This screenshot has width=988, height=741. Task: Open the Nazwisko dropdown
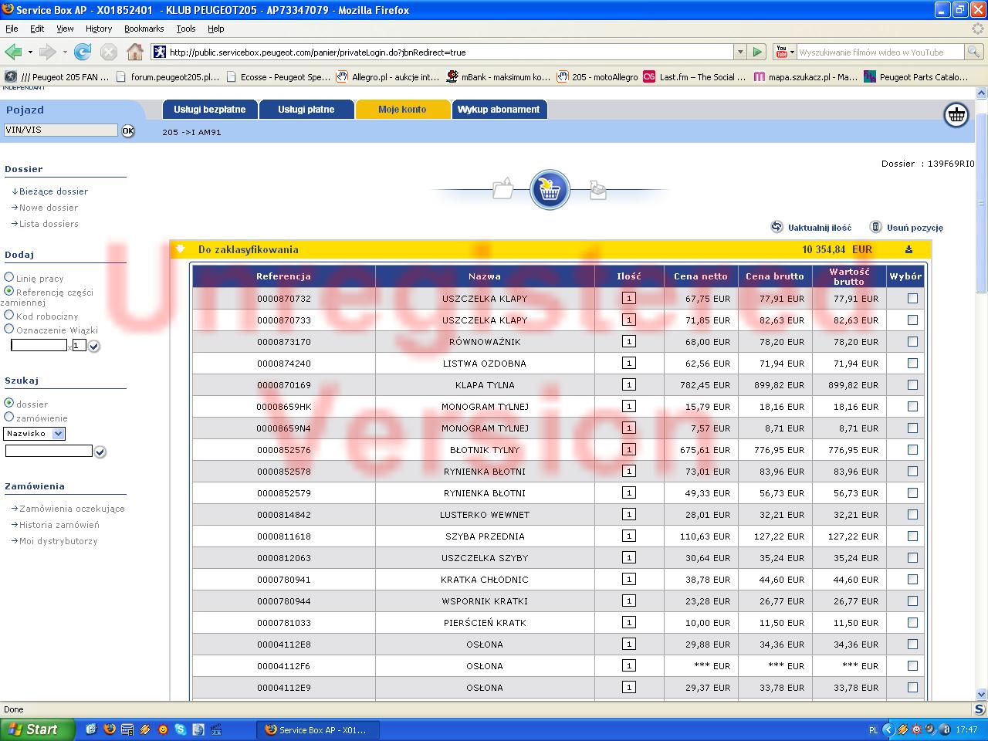(x=59, y=434)
